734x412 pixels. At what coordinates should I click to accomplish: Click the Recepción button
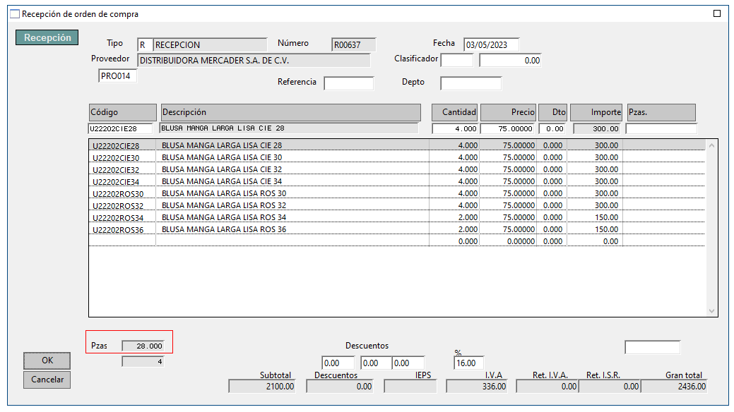click(x=47, y=37)
